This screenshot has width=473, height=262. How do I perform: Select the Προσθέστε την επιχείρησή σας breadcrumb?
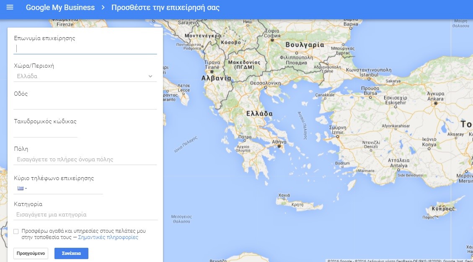(165, 8)
